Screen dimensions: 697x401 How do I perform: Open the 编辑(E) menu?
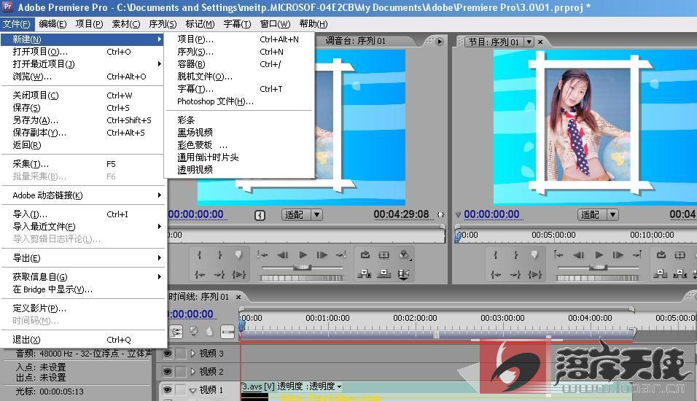pos(52,24)
